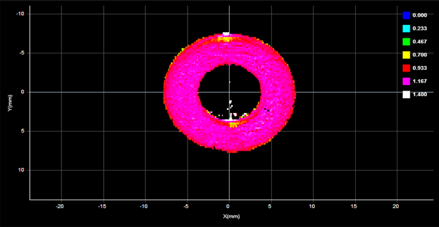Viewport: 439px width, 227px height.
Task: Click the red 0.933 legend swatch
Action: [406, 68]
